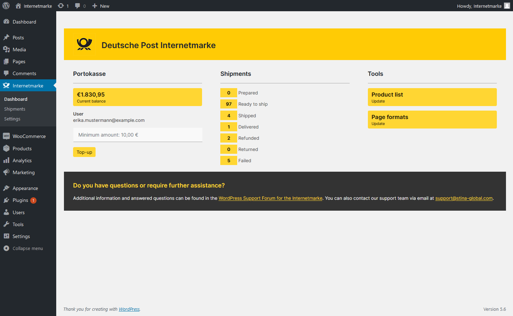Image resolution: width=513 pixels, height=316 pixels.
Task: Click the WooCommerce icon in sidebar
Action: click(x=6, y=136)
